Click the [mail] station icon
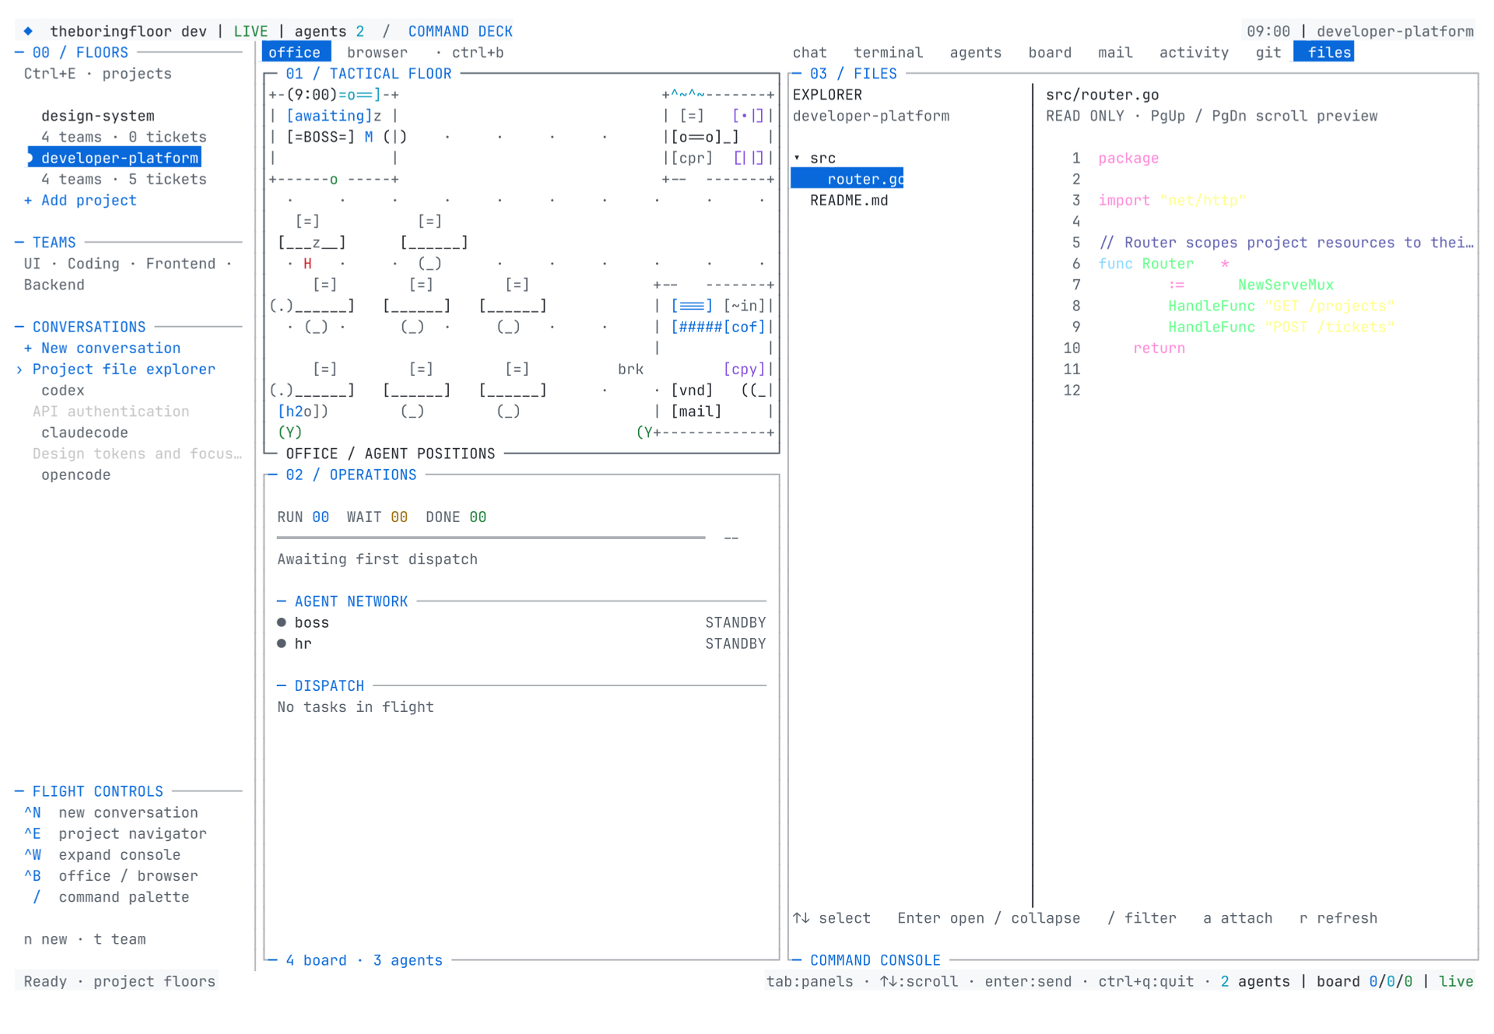 [x=696, y=412]
